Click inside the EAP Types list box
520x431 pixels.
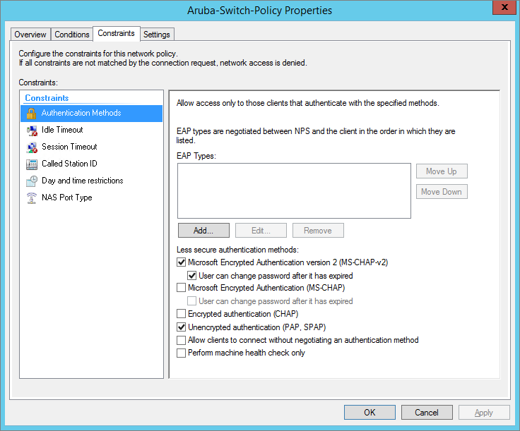[x=294, y=190]
